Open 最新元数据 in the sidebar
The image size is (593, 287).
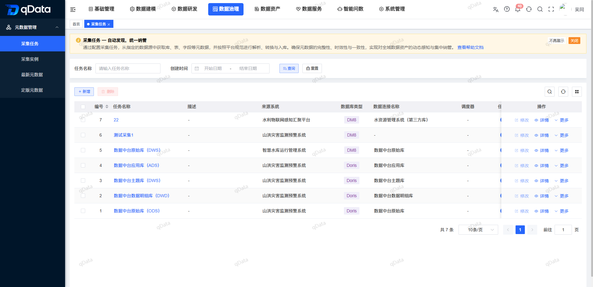click(x=33, y=75)
